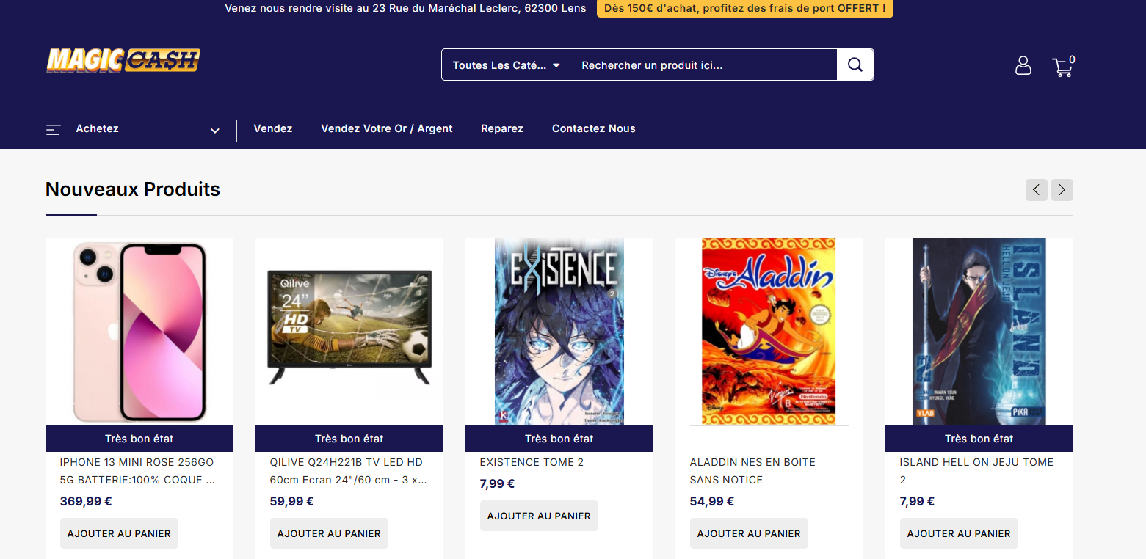Click the store address text for Lens
Screen dimensions: 1146x559
(405, 8)
